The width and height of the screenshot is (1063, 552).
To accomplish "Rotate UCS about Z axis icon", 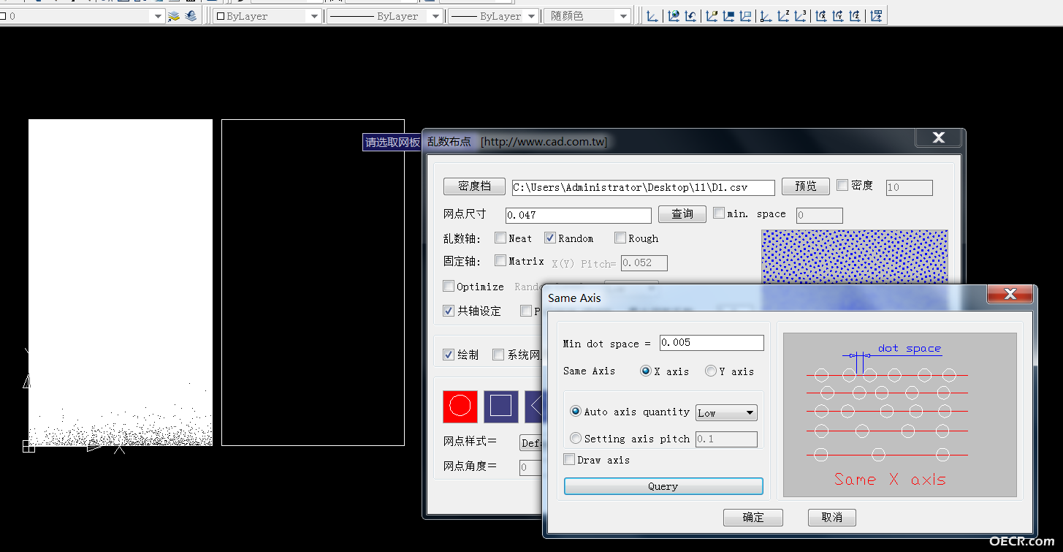I will [x=855, y=16].
